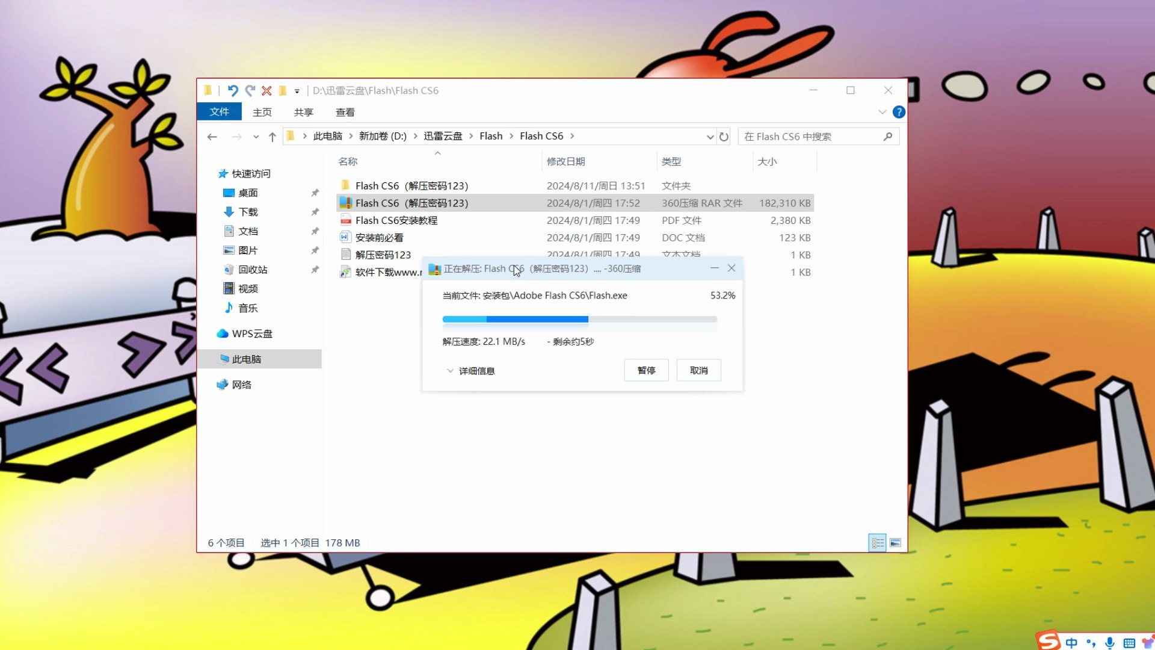Switch to the 查看 ribbon tab
The image size is (1155, 650).
(x=345, y=112)
